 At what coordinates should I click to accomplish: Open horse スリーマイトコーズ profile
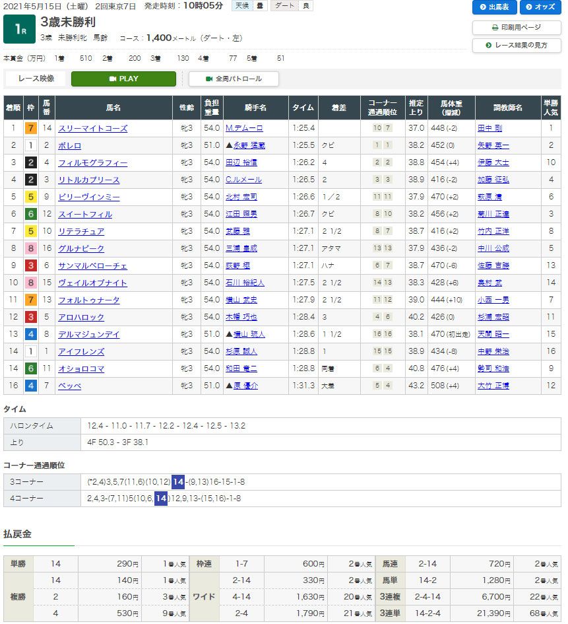pyautogui.click(x=92, y=129)
